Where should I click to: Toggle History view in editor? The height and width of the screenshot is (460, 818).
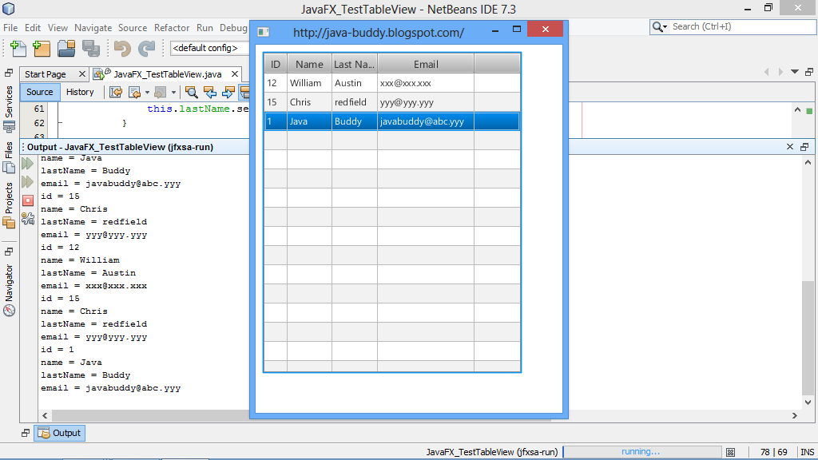point(80,93)
